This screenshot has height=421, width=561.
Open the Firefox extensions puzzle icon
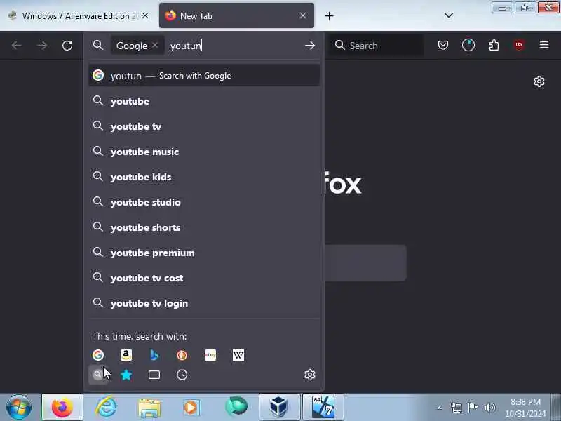point(494,45)
